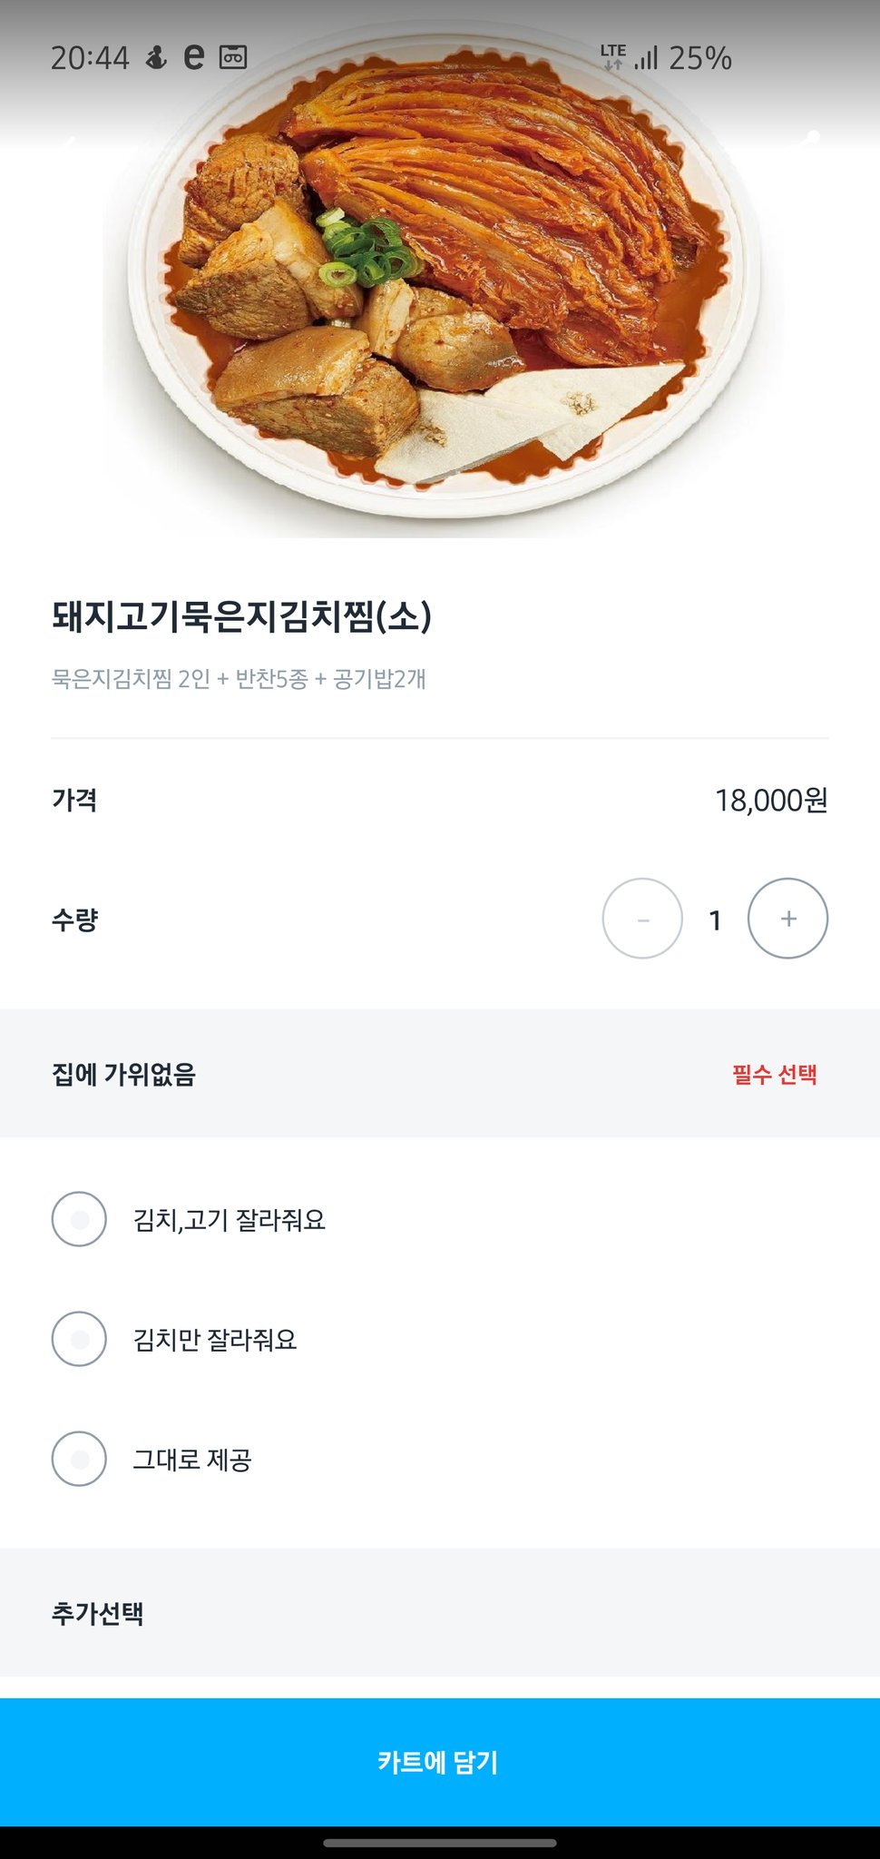Image resolution: width=880 pixels, height=1859 pixels.
Task: Choose the 김치만 잘라줘요 radio option
Action: click(80, 1339)
